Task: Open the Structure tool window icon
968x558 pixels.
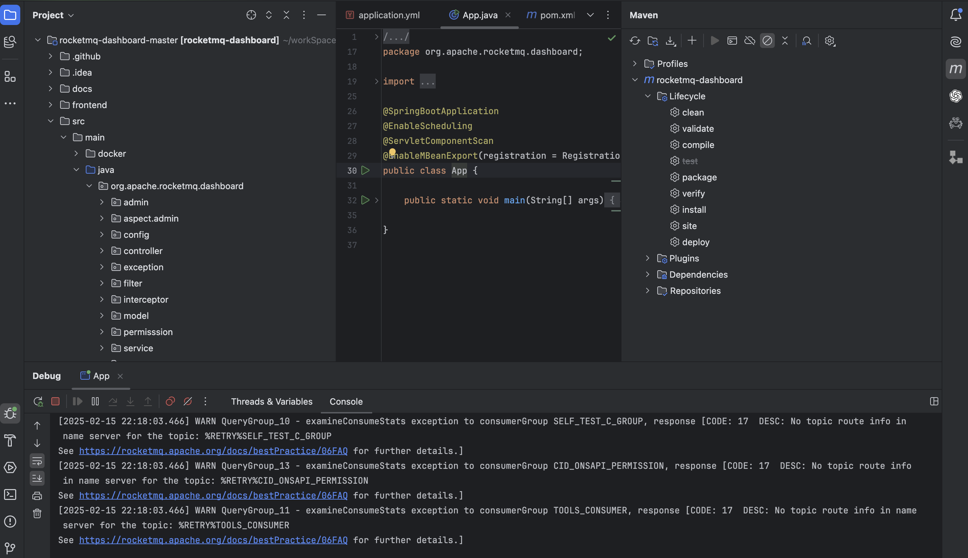Action: tap(10, 77)
